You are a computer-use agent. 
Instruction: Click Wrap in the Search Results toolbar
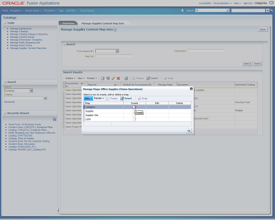(x=168, y=78)
